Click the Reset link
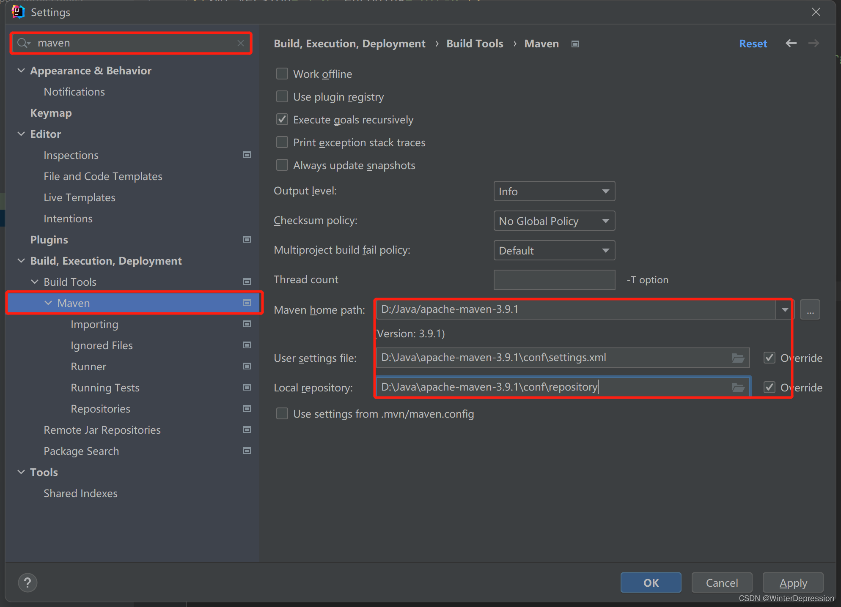This screenshot has width=841, height=607. coord(753,44)
